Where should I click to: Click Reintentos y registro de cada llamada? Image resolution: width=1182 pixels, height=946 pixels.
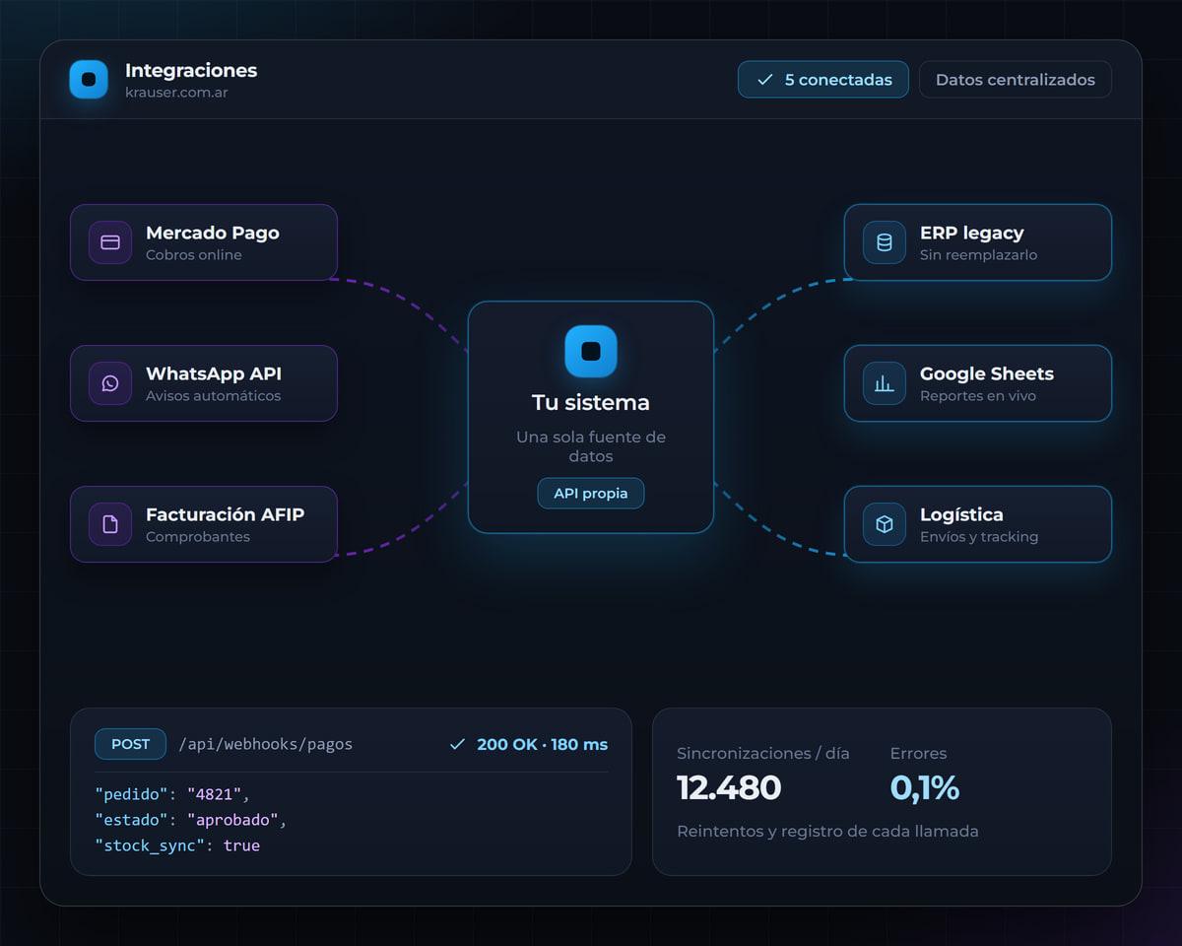828,831
